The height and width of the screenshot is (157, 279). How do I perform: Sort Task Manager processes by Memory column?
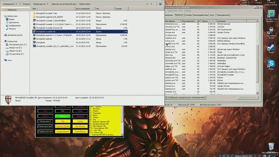pos(208,21)
